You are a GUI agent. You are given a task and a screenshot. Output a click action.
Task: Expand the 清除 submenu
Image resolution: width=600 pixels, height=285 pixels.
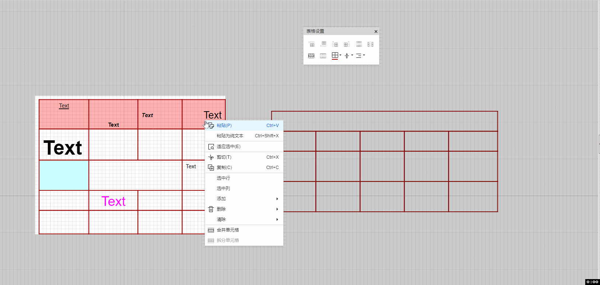244,219
